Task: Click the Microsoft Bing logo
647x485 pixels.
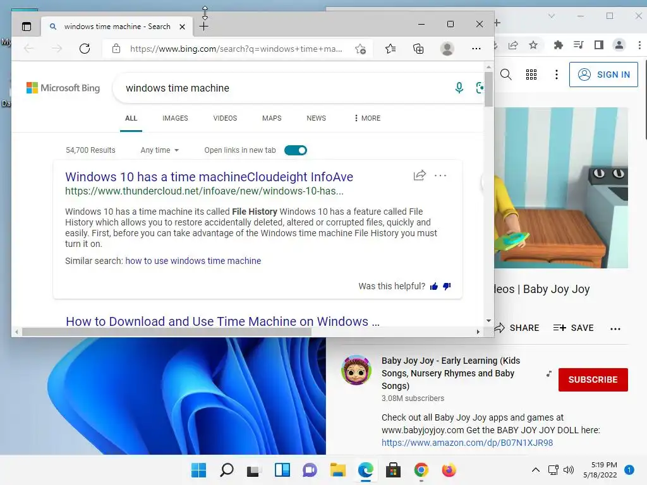Action: click(x=63, y=88)
